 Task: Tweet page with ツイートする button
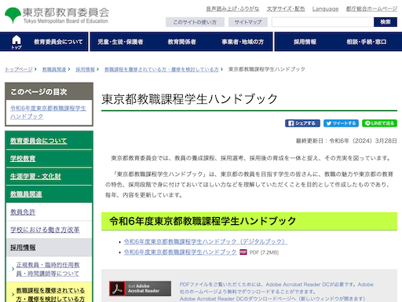pos(341,123)
